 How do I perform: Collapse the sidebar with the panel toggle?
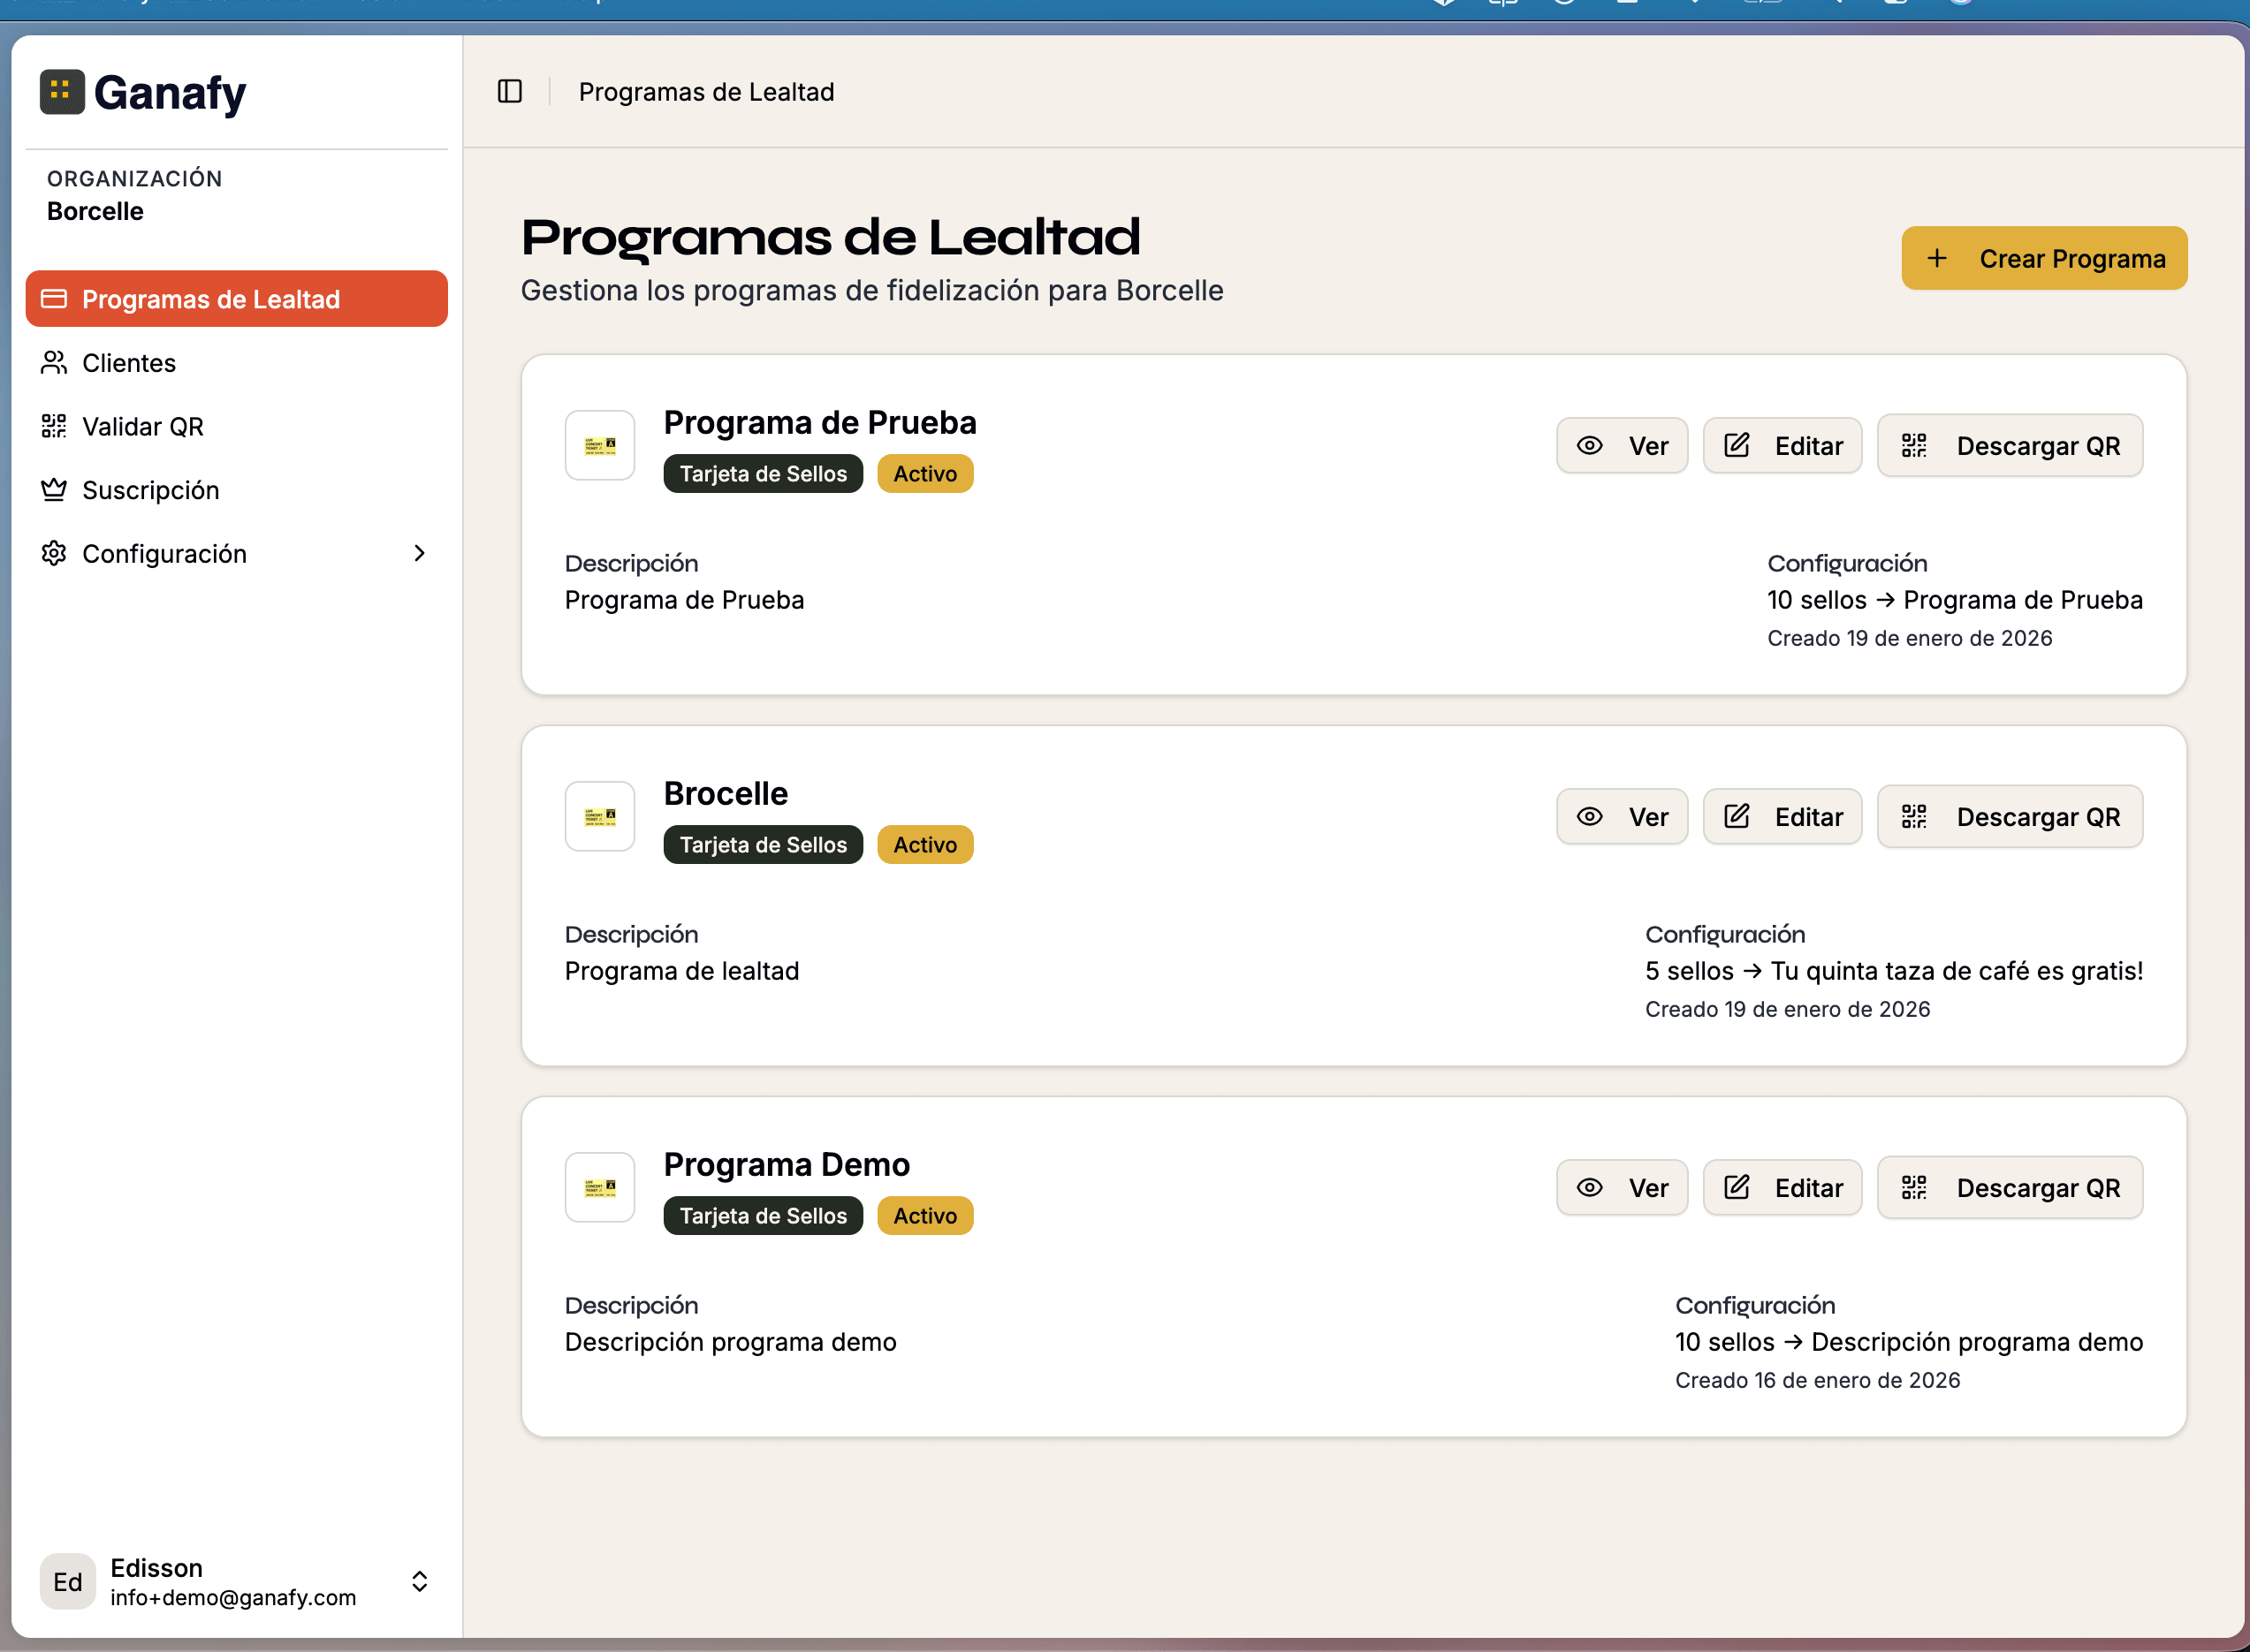point(510,91)
